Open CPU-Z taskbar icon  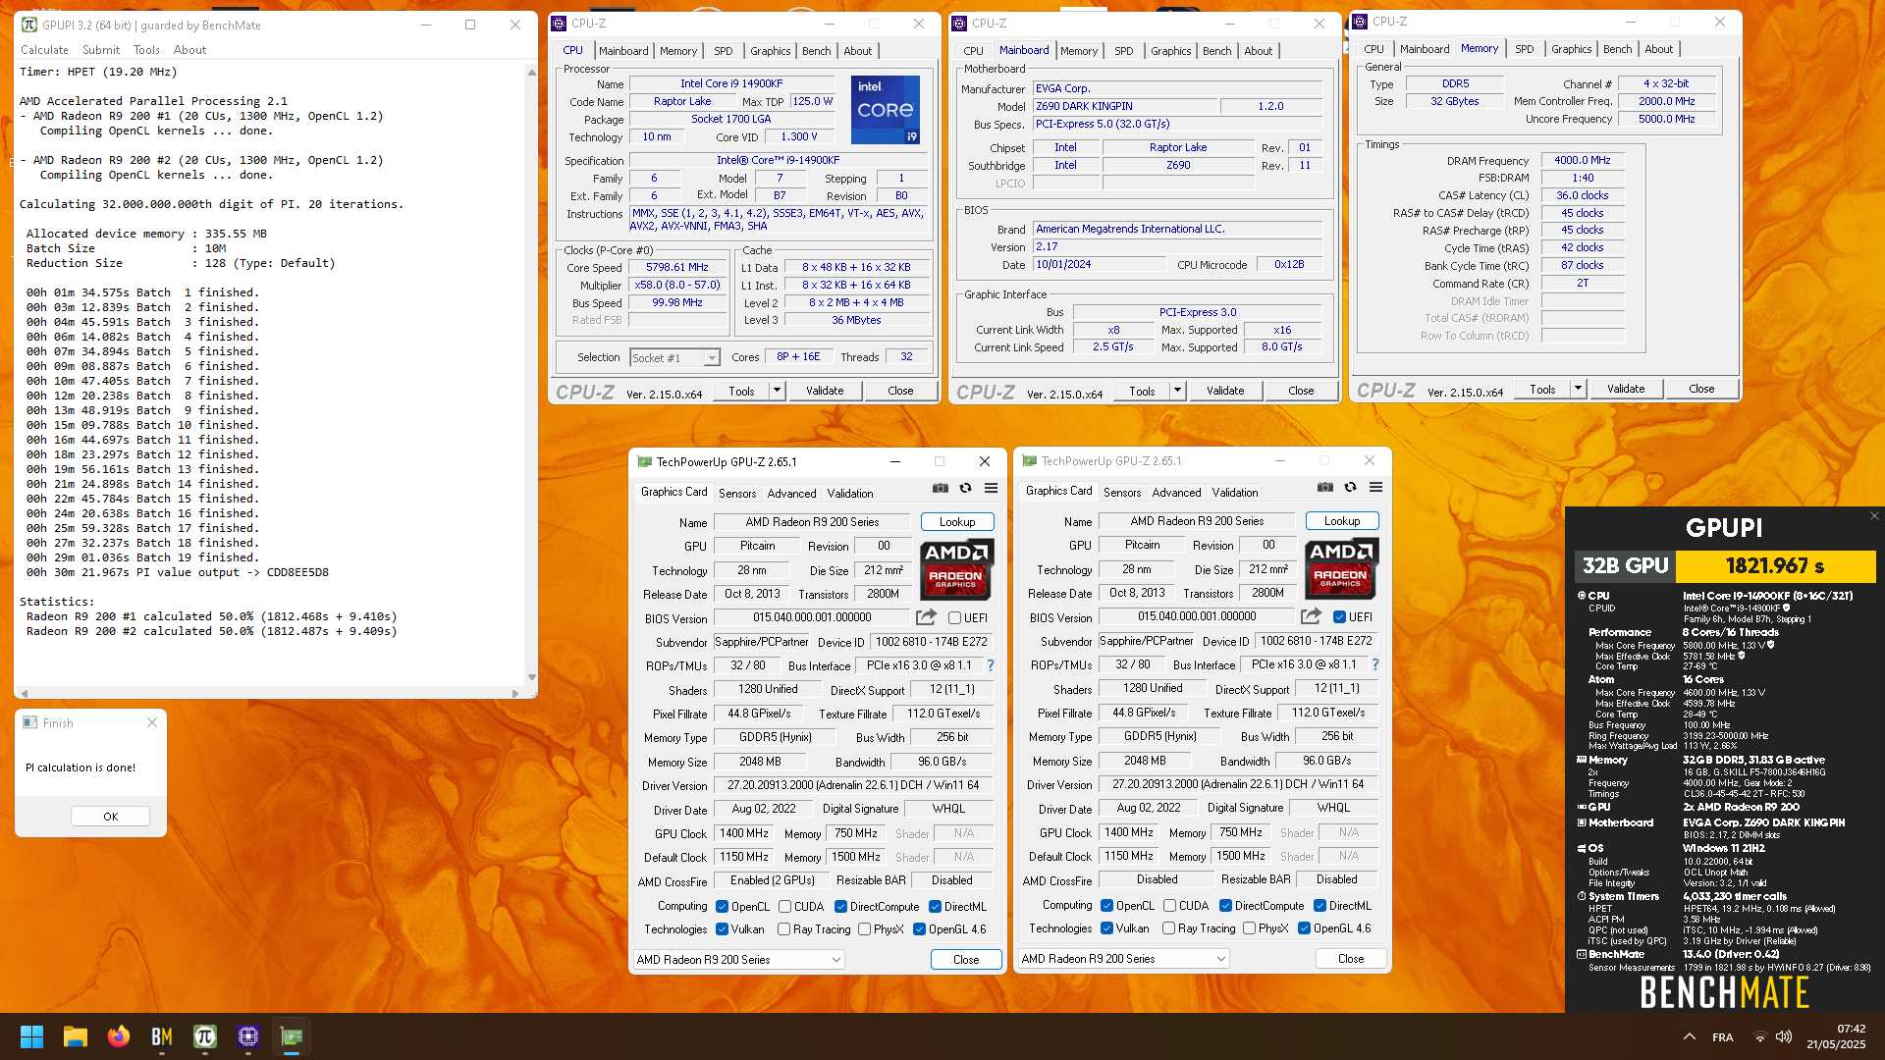[247, 1036]
